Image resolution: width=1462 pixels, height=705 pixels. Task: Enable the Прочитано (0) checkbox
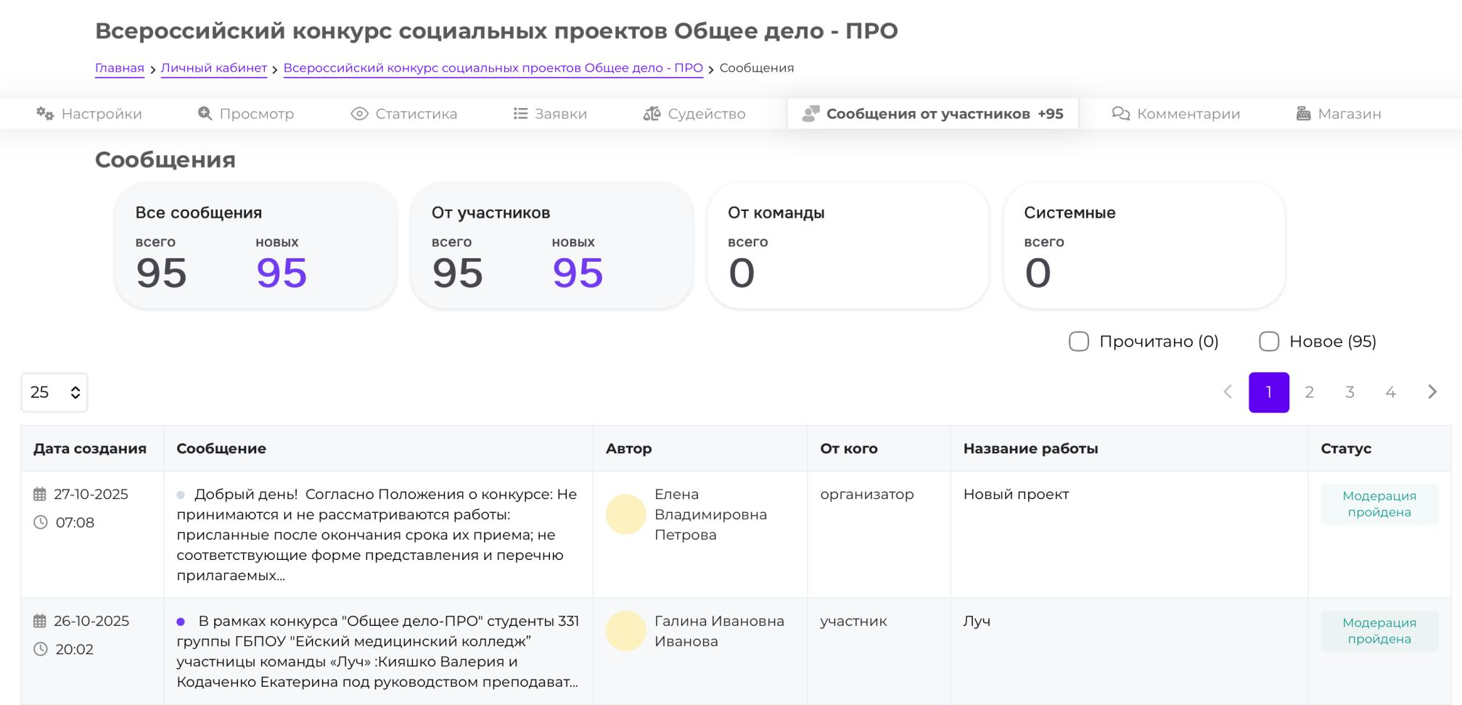pyautogui.click(x=1079, y=342)
